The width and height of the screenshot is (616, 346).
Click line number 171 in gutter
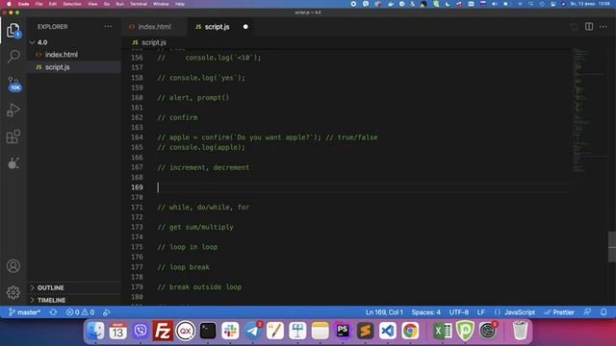coord(137,208)
